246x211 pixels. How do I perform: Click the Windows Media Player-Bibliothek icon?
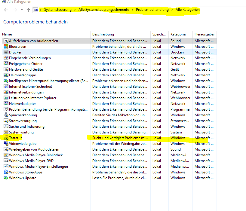click(x=6, y=155)
